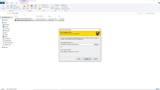
Task: Select Network in navigation pane
Action: (5, 47)
